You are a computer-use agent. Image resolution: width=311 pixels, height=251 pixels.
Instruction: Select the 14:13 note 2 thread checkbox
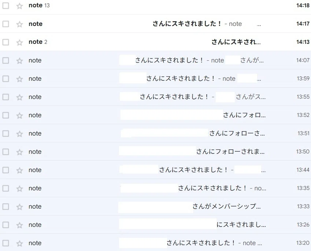pyautogui.click(x=5, y=42)
